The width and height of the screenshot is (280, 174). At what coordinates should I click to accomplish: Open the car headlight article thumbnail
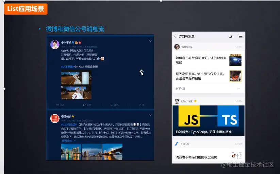[x=235, y=60]
